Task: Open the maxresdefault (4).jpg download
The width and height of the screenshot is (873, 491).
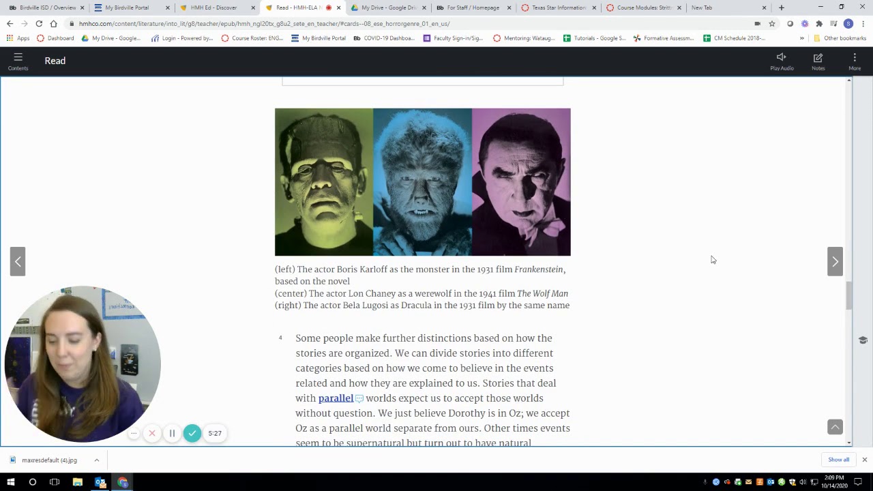Action: point(49,460)
